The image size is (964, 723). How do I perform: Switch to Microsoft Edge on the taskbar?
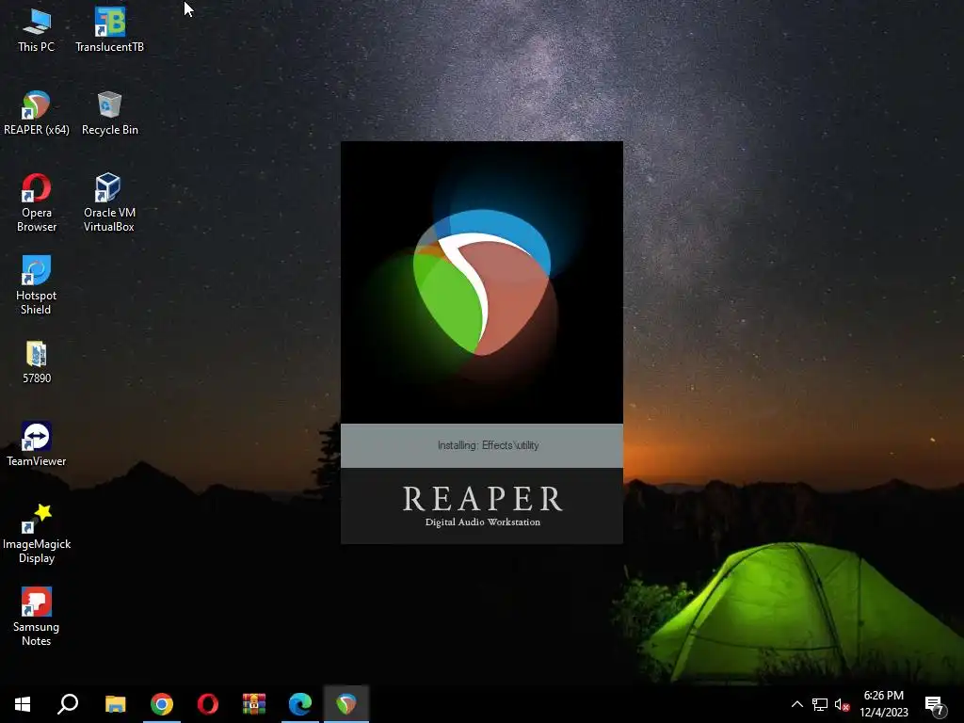coord(300,704)
